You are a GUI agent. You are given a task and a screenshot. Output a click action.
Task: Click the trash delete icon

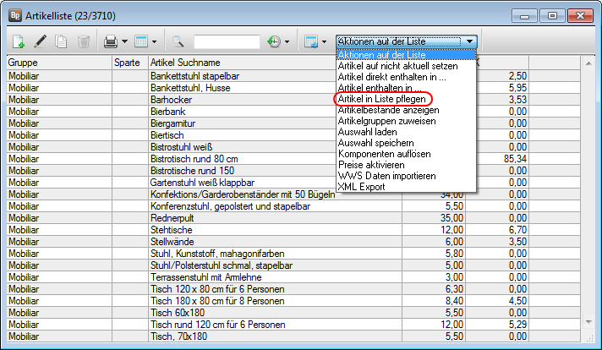pyautogui.click(x=83, y=41)
